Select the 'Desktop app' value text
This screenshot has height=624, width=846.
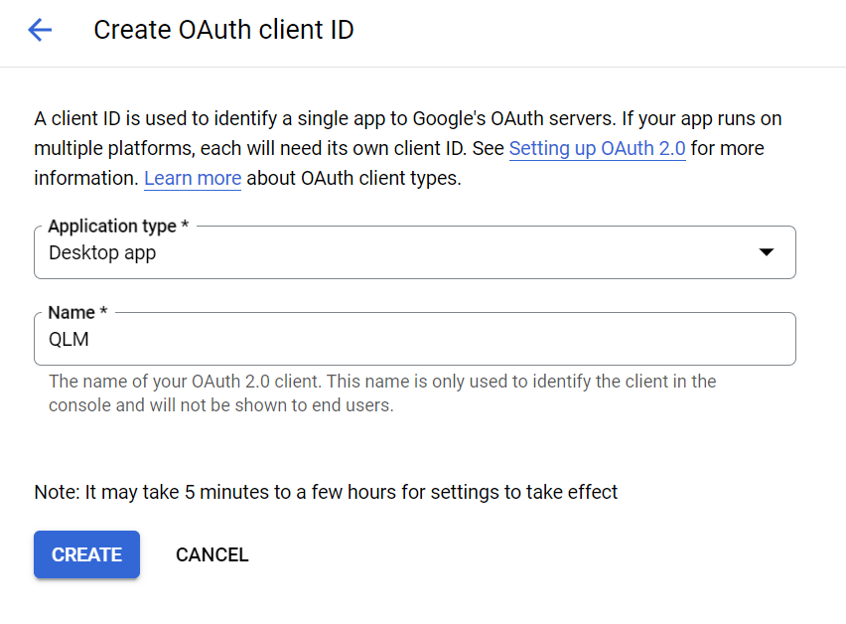(x=102, y=252)
